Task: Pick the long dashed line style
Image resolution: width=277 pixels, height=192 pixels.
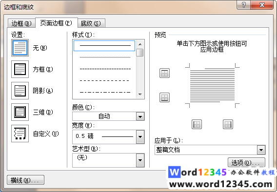Action: click(x=104, y=80)
